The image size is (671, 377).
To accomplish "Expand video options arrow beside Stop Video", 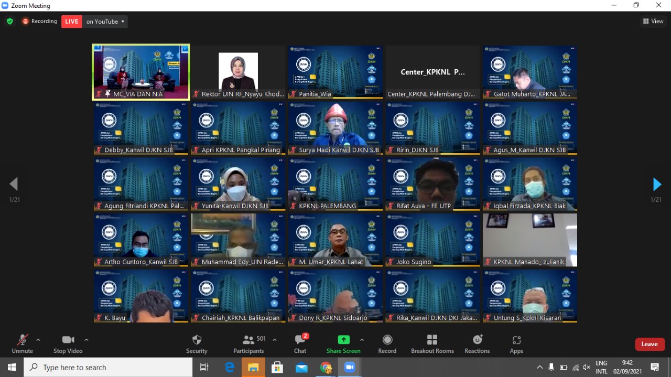I will point(86,340).
